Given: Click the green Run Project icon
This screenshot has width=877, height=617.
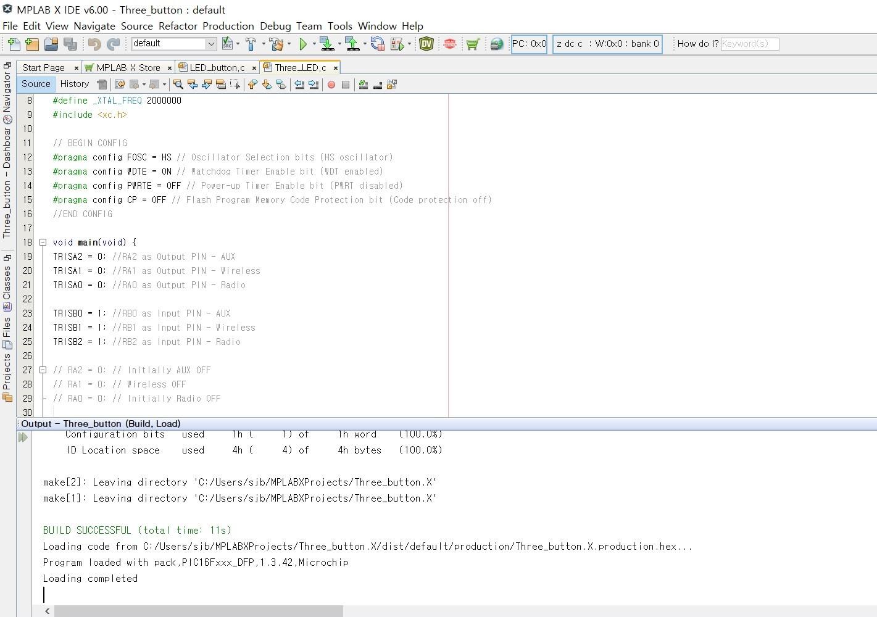Looking at the screenshot, I should [303, 44].
